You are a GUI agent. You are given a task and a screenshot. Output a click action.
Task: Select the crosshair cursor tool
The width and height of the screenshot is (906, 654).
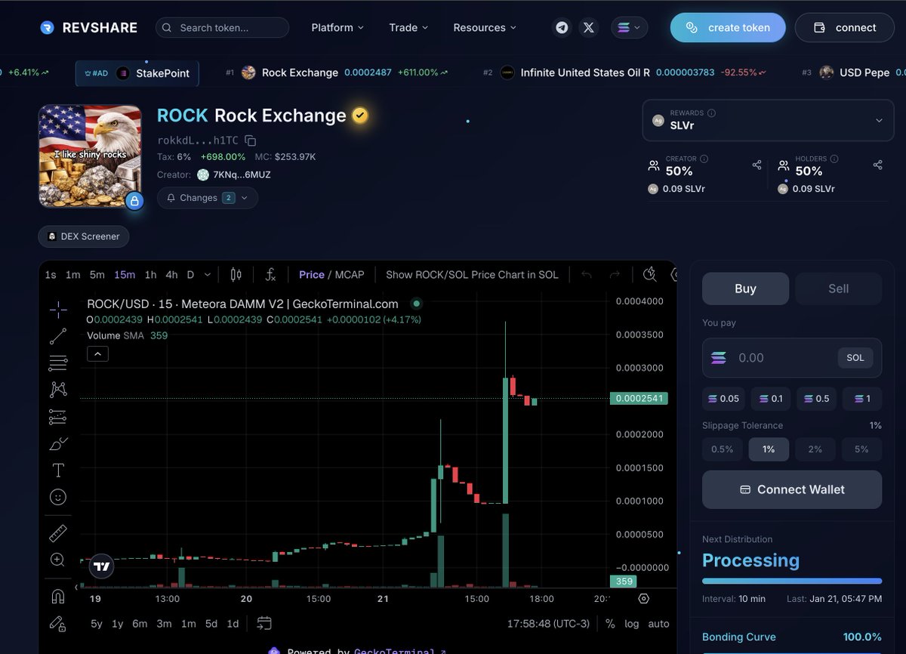pyautogui.click(x=58, y=310)
